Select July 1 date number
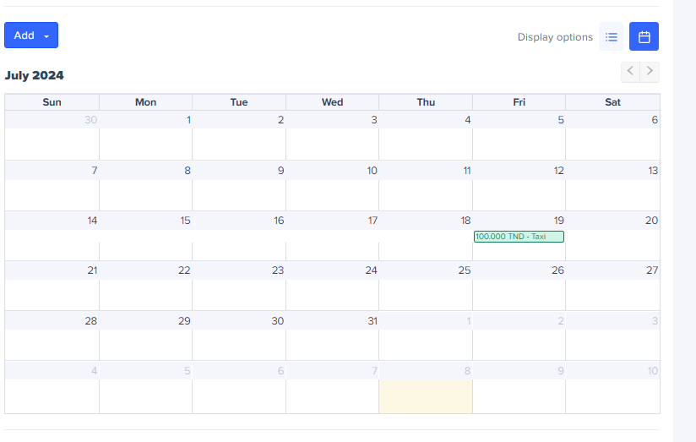 tap(188, 120)
